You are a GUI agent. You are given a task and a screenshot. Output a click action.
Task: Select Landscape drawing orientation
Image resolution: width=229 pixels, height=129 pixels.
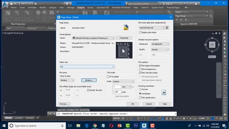click(x=140, y=93)
